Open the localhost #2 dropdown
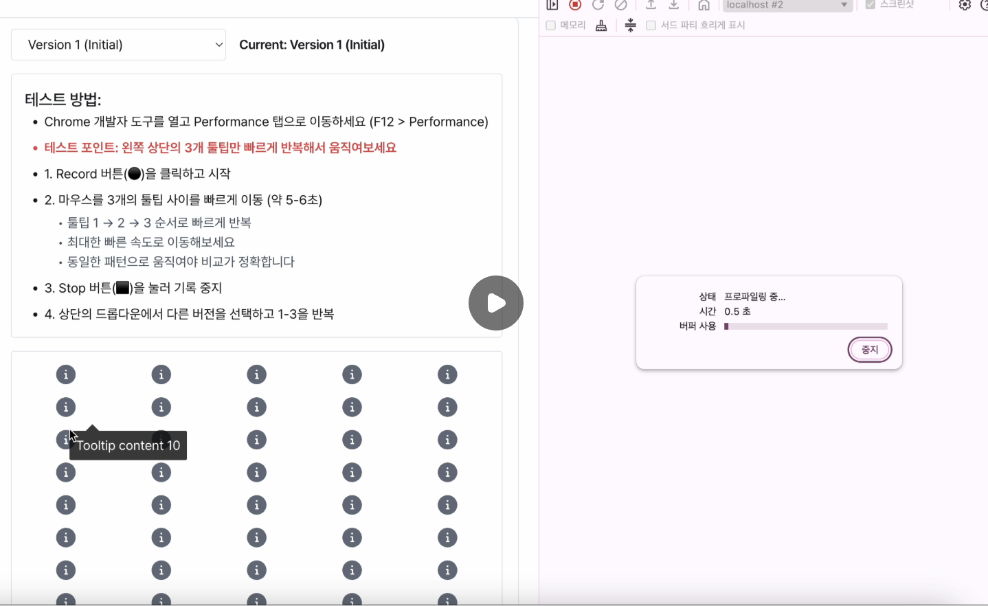The width and height of the screenshot is (988, 606). 787,5
